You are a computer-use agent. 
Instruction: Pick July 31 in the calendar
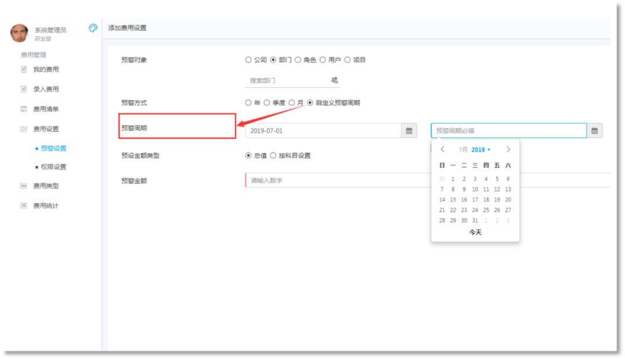coord(475,220)
